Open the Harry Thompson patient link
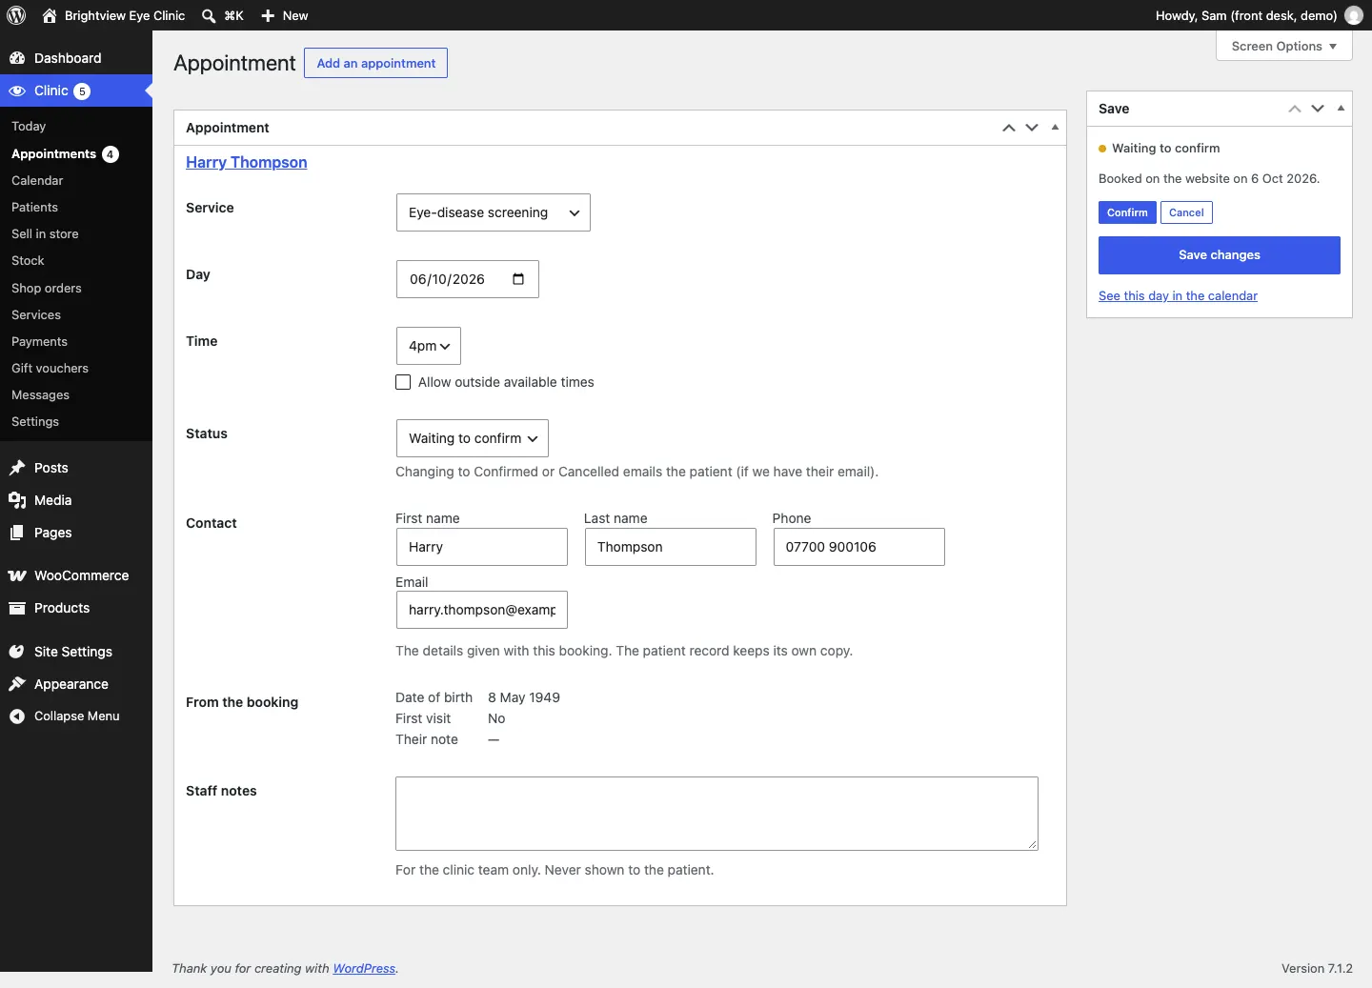The width and height of the screenshot is (1372, 988). pyautogui.click(x=247, y=162)
